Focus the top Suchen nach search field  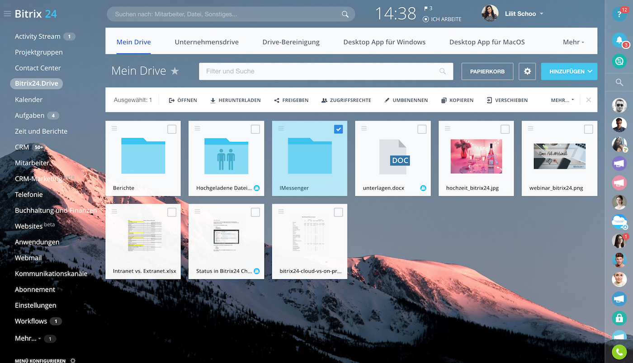point(231,14)
